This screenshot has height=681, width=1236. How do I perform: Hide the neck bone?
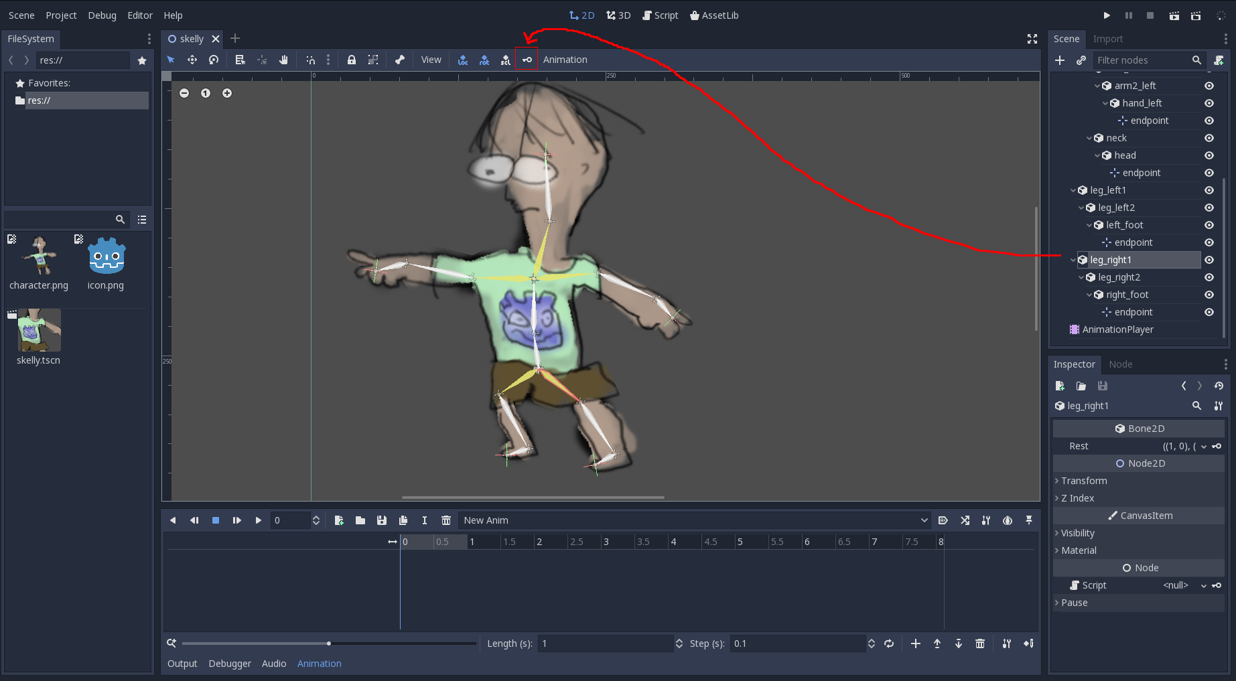[1209, 138]
